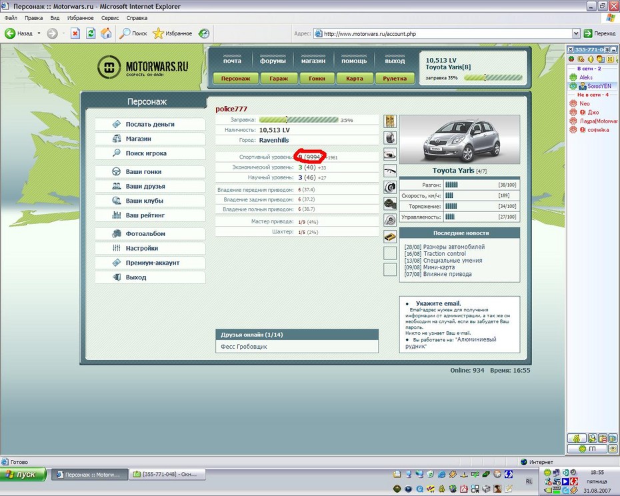Screen dimensions: 620x496
Task: Click the fuel gauge bar in header
Action: tap(493, 78)
